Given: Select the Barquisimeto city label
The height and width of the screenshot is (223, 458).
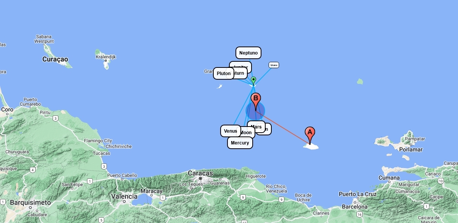Looking at the screenshot, I should click(x=31, y=202).
